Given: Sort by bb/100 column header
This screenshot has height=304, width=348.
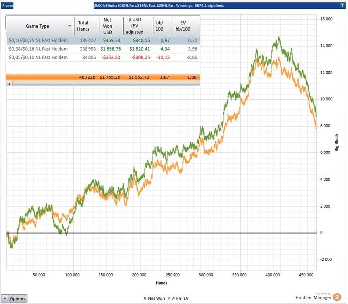Looking at the screenshot, I should pyautogui.click(x=163, y=26).
